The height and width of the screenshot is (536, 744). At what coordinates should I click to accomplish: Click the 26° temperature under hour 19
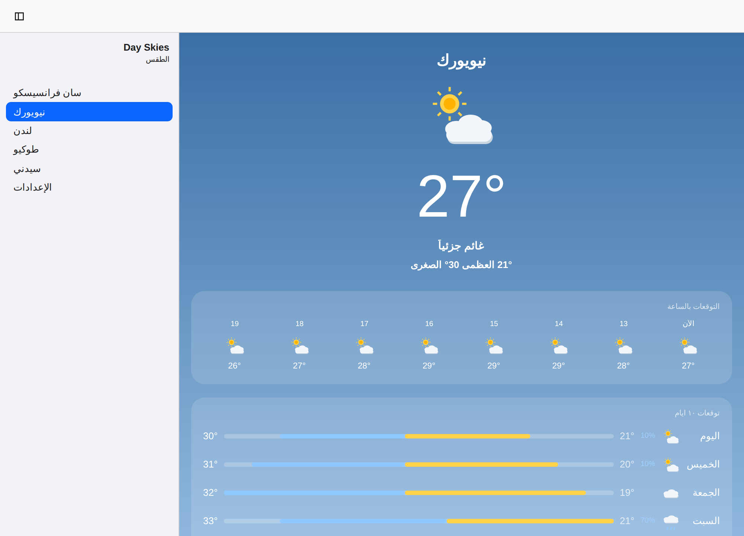235,366
